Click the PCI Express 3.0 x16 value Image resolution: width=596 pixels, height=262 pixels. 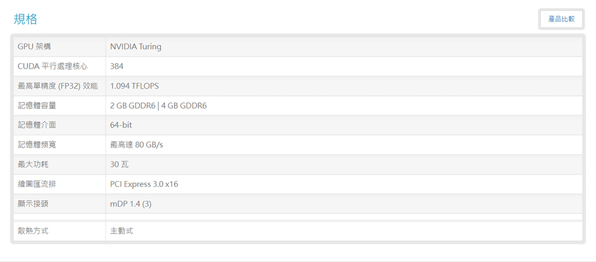pyautogui.click(x=144, y=184)
